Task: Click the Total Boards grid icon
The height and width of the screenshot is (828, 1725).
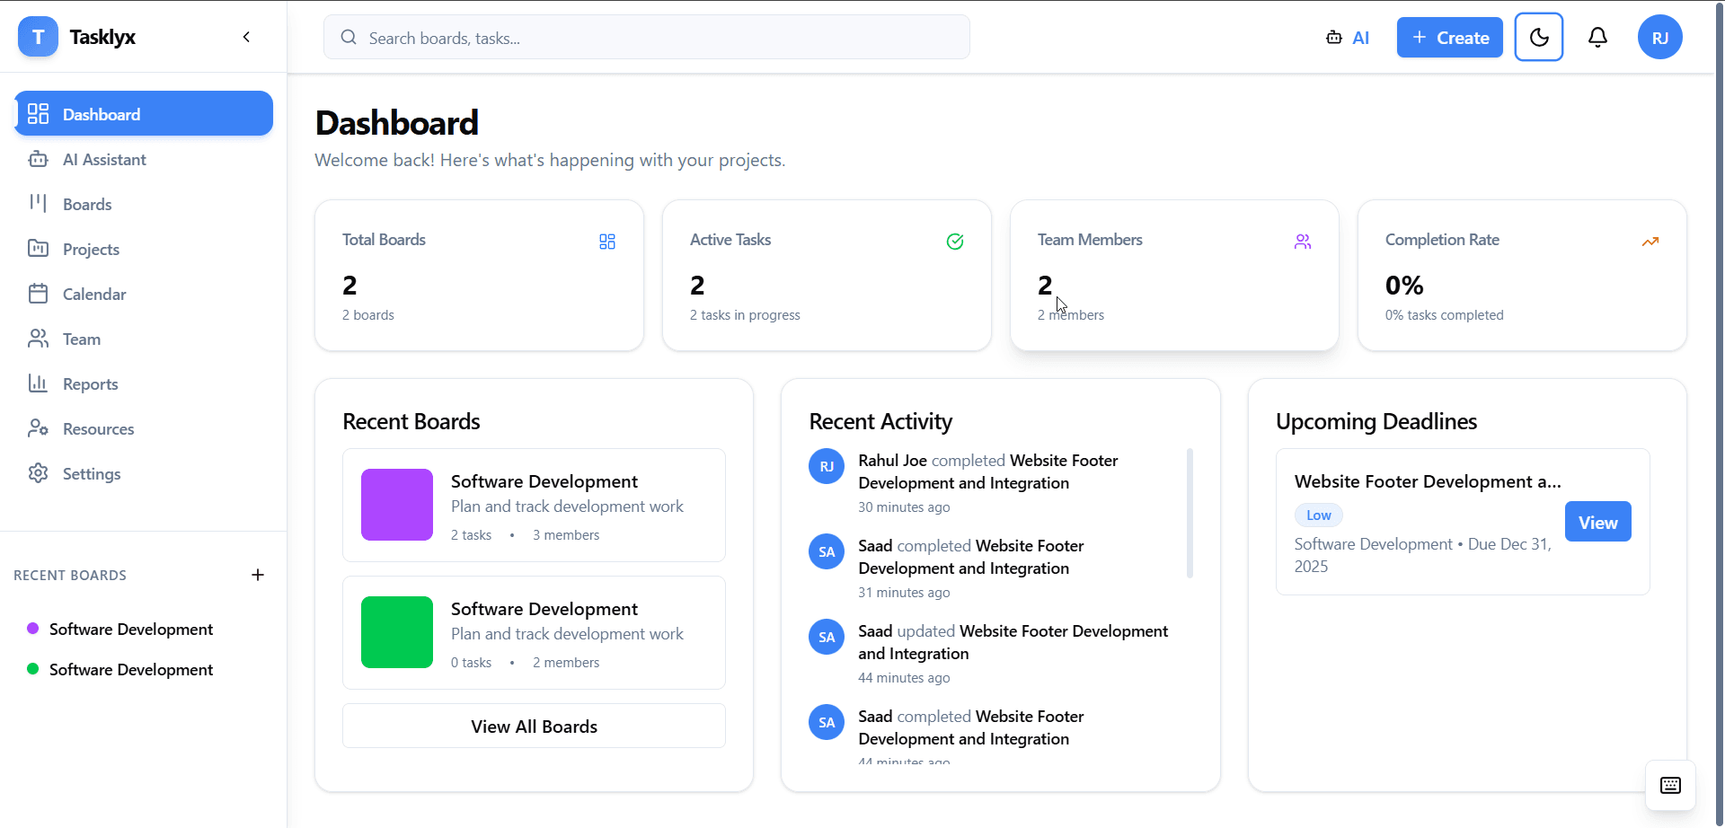Action: [607, 242]
